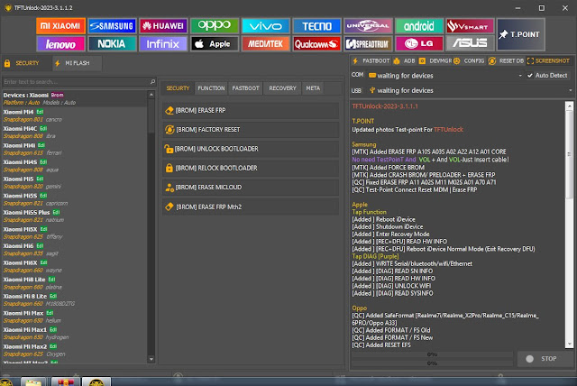This screenshot has height=386, width=577.
Task: Select Xiaomi Mi8 Lite platina device
Action: tap(75, 283)
